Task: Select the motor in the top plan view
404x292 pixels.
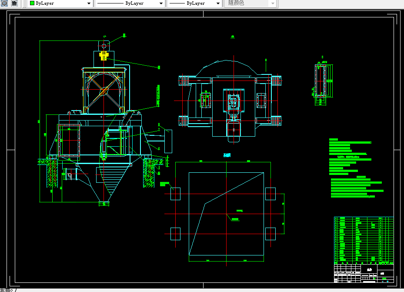Action: point(234,132)
